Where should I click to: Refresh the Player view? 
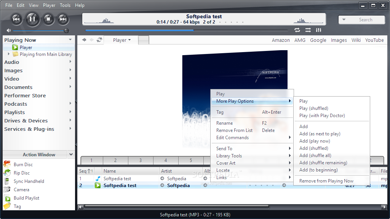[99, 40]
